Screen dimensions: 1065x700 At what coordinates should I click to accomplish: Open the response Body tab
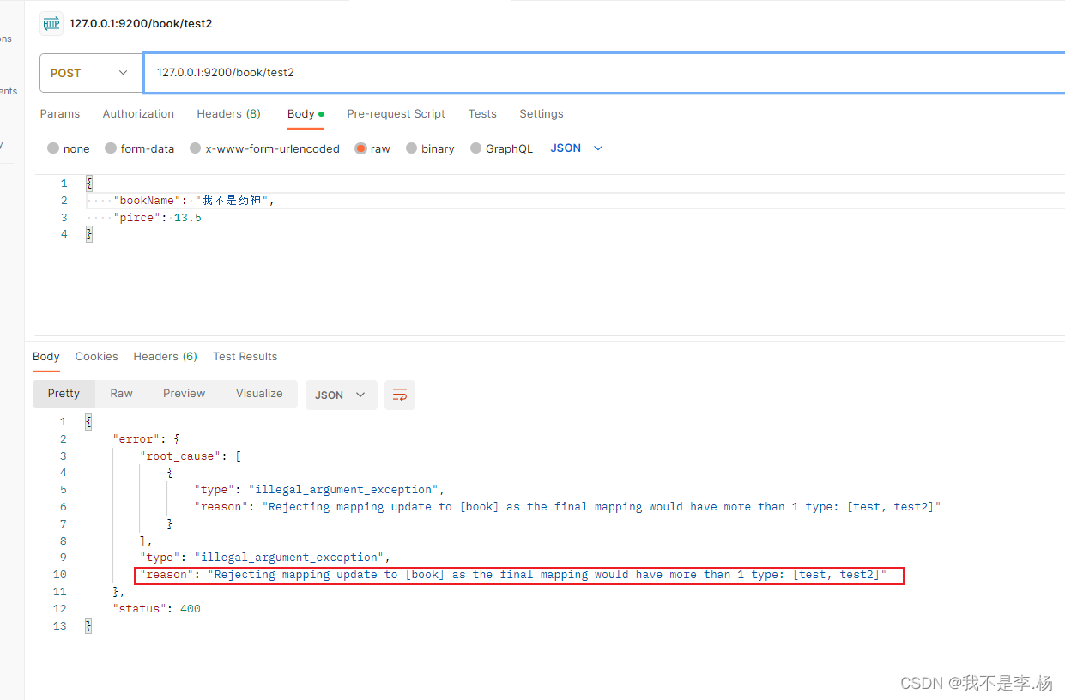[x=46, y=357]
